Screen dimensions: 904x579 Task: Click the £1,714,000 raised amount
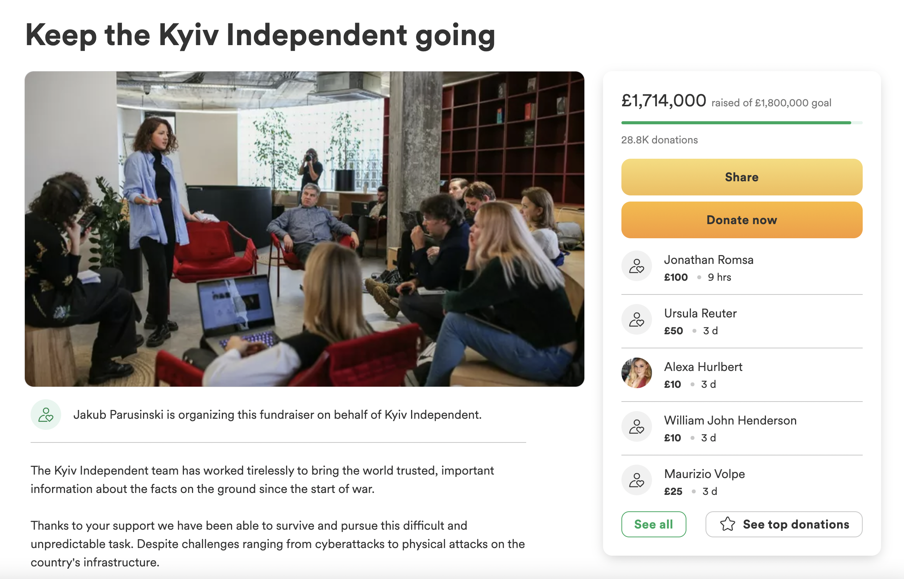[x=663, y=101]
